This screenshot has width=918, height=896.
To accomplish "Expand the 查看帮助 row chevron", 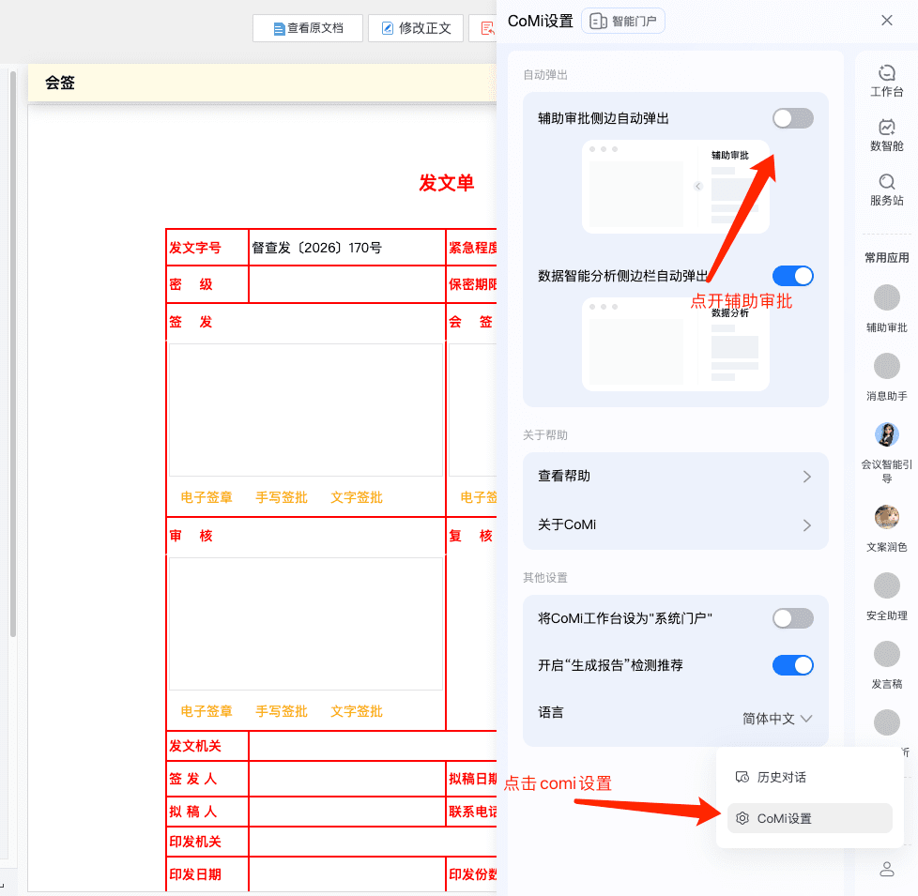I will pos(806,477).
